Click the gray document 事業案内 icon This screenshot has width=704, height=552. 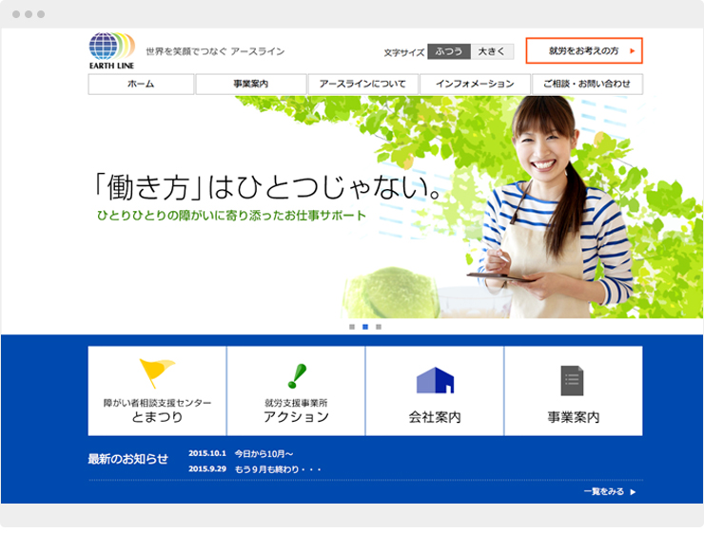pos(572,380)
